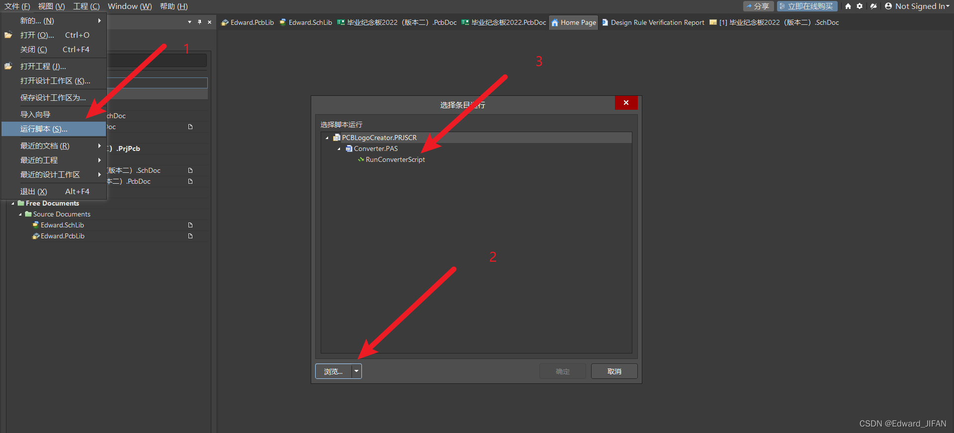Expand 最近的工程 submenu
Viewport: 954px width, 433px height.
(54, 160)
